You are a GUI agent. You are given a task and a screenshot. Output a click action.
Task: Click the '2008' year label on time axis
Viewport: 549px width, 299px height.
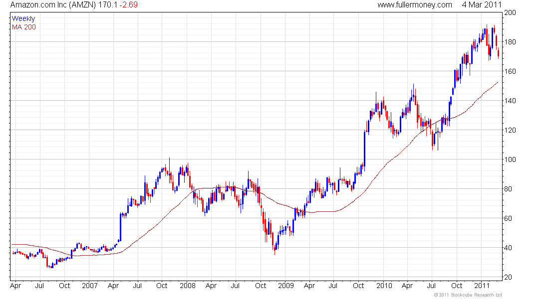point(188,286)
